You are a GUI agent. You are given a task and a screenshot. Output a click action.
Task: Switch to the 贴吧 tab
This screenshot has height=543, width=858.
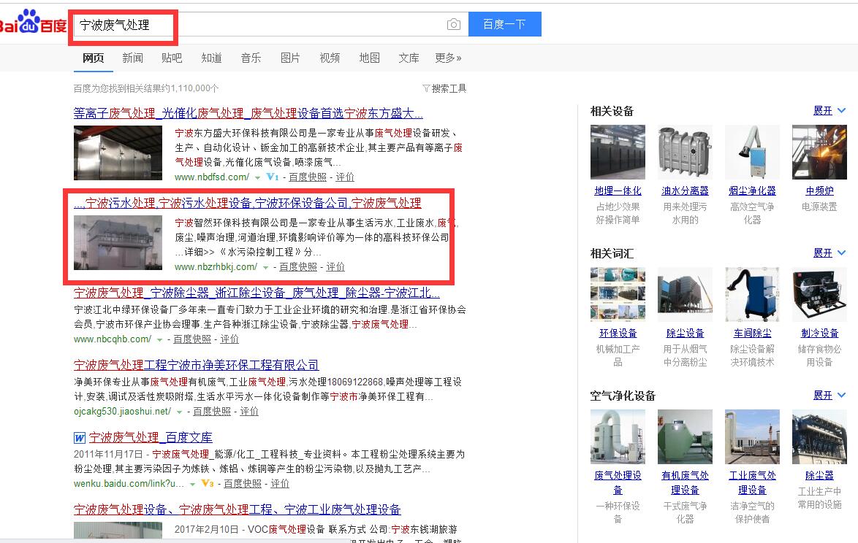pyautogui.click(x=172, y=58)
